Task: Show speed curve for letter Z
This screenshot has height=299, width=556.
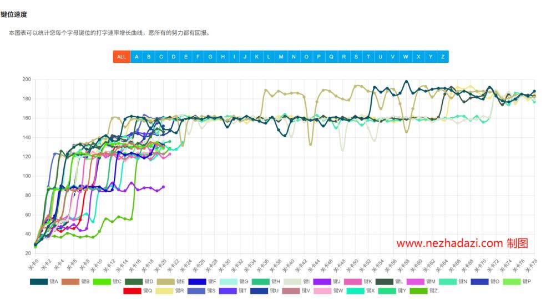Action: point(442,57)
